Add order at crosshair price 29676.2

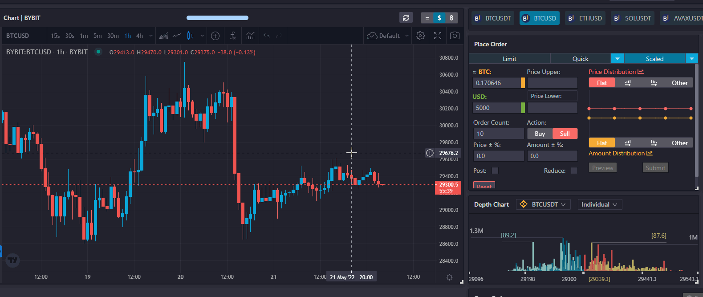coord(430,153)
